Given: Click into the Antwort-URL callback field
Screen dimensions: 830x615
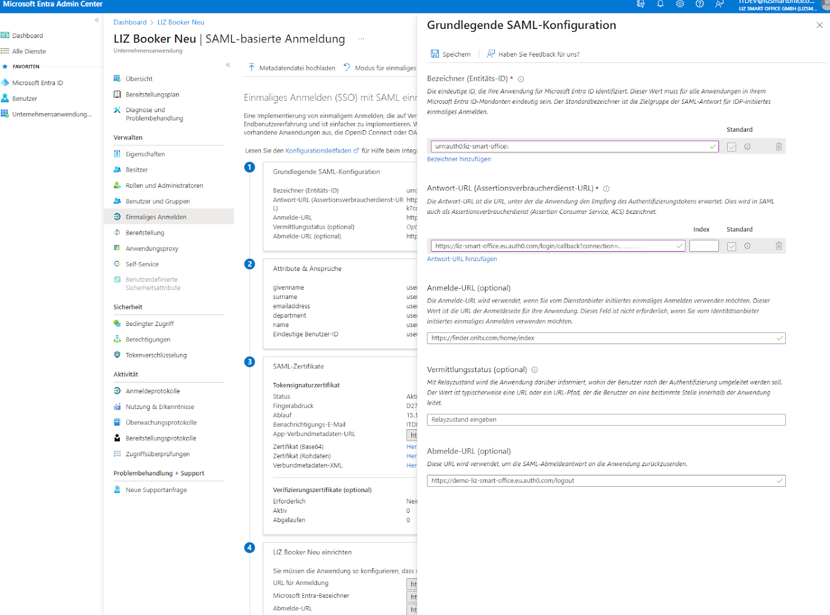Looking at the screenshot, I should pyautogui.click(x=558, y=246).
